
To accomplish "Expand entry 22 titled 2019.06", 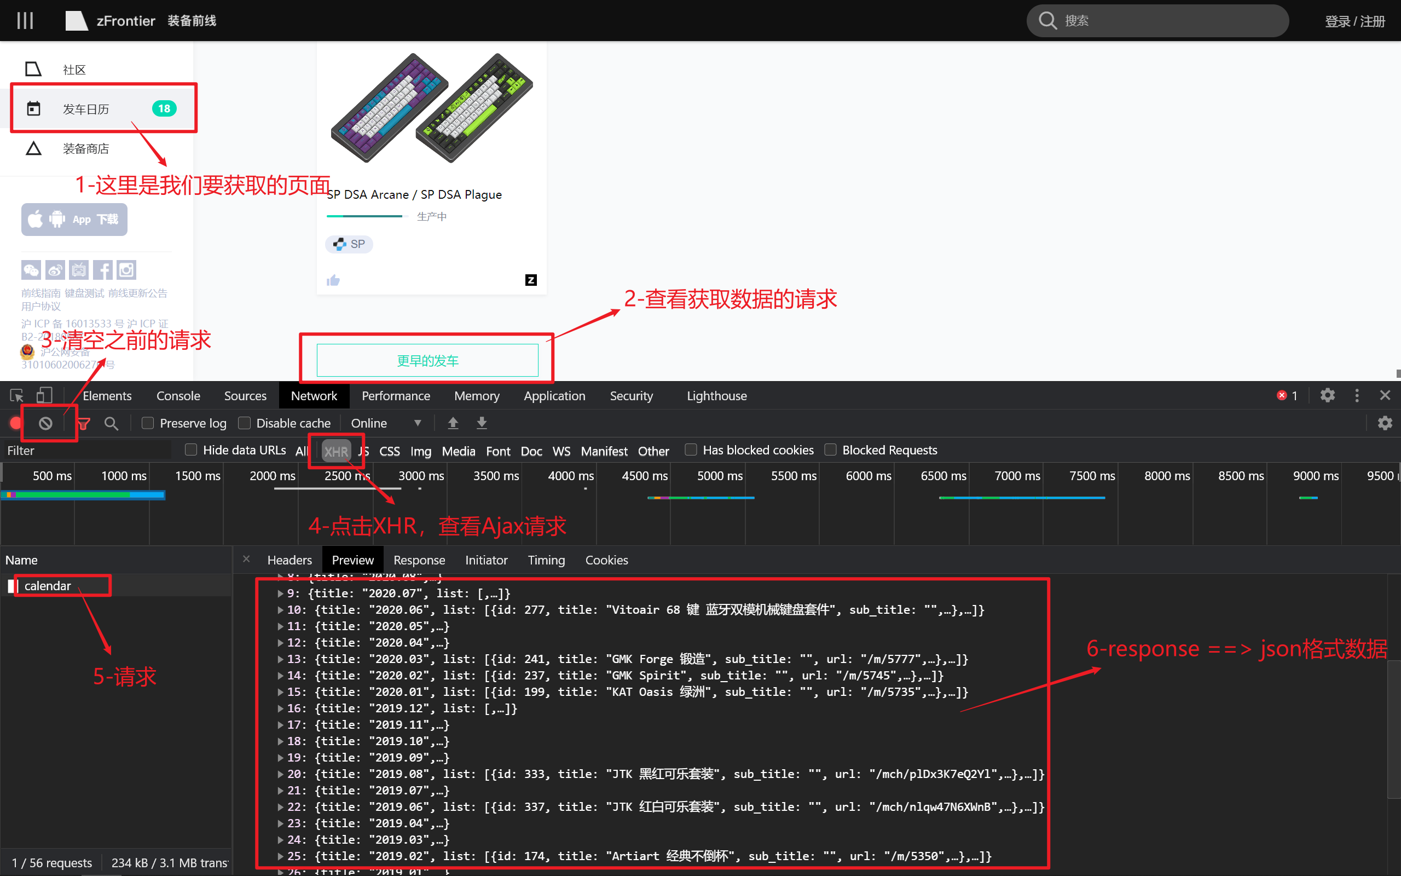I will click(x=280, y=807).
